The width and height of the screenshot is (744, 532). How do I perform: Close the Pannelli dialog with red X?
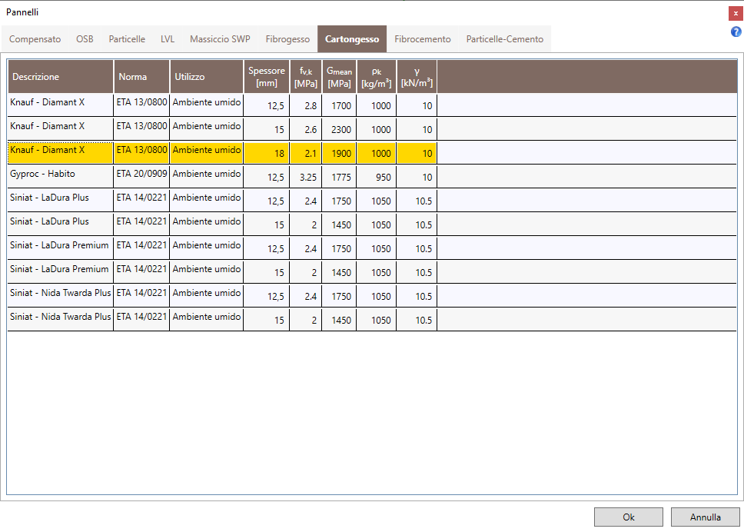[x=736, y=13]
